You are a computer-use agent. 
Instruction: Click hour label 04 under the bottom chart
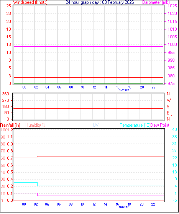pos(47,204)
